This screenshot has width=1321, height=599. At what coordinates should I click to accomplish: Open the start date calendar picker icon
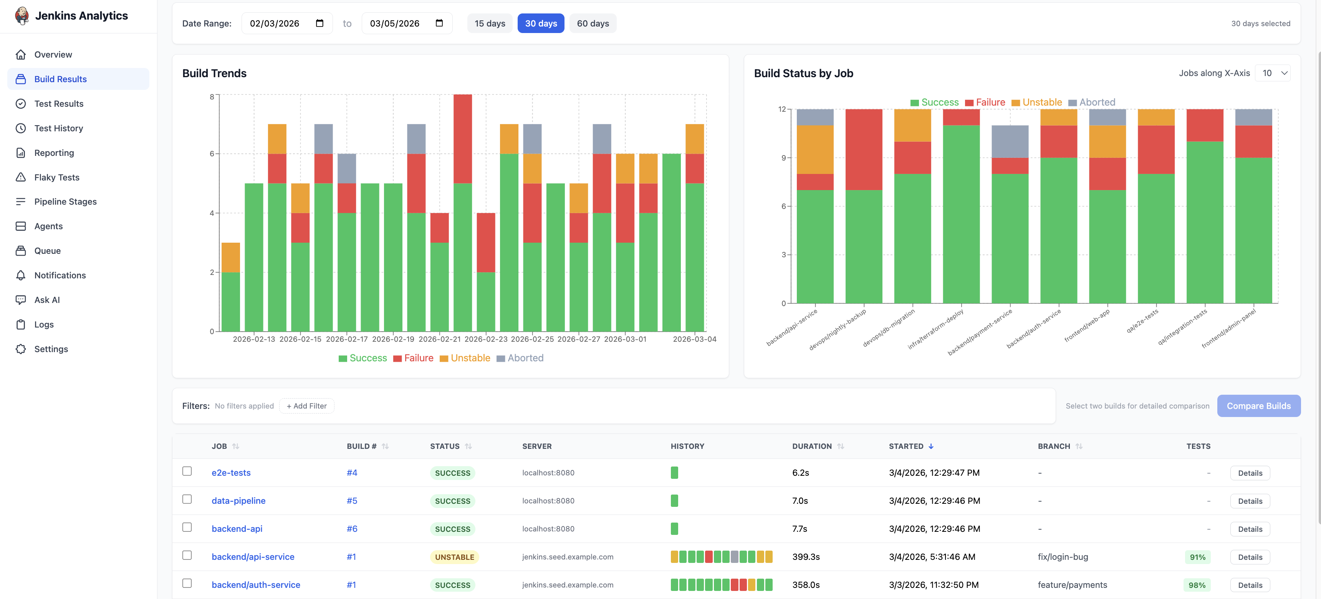tap(319, 23)
